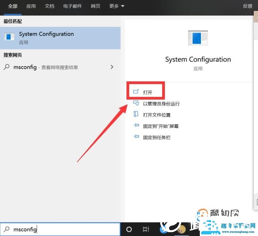The width and height of the screenshot is (258, 236).
Task: Switch to the 全部 tab
Action: coord(13,6)
